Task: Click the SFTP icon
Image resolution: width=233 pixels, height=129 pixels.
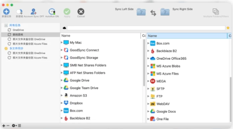Action: point(153,89)
